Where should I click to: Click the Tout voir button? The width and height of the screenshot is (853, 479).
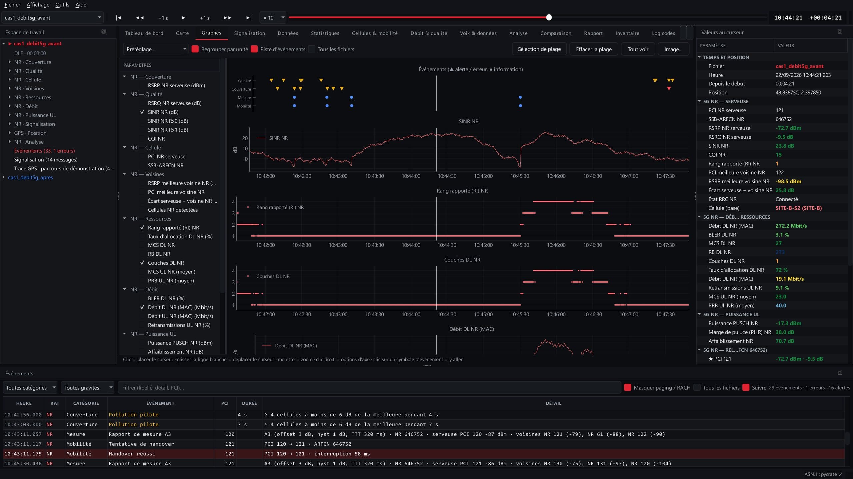click(638, 49)
